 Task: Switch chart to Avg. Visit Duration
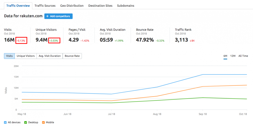50,56
